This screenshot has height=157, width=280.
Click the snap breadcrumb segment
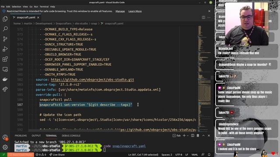(94, 24)
